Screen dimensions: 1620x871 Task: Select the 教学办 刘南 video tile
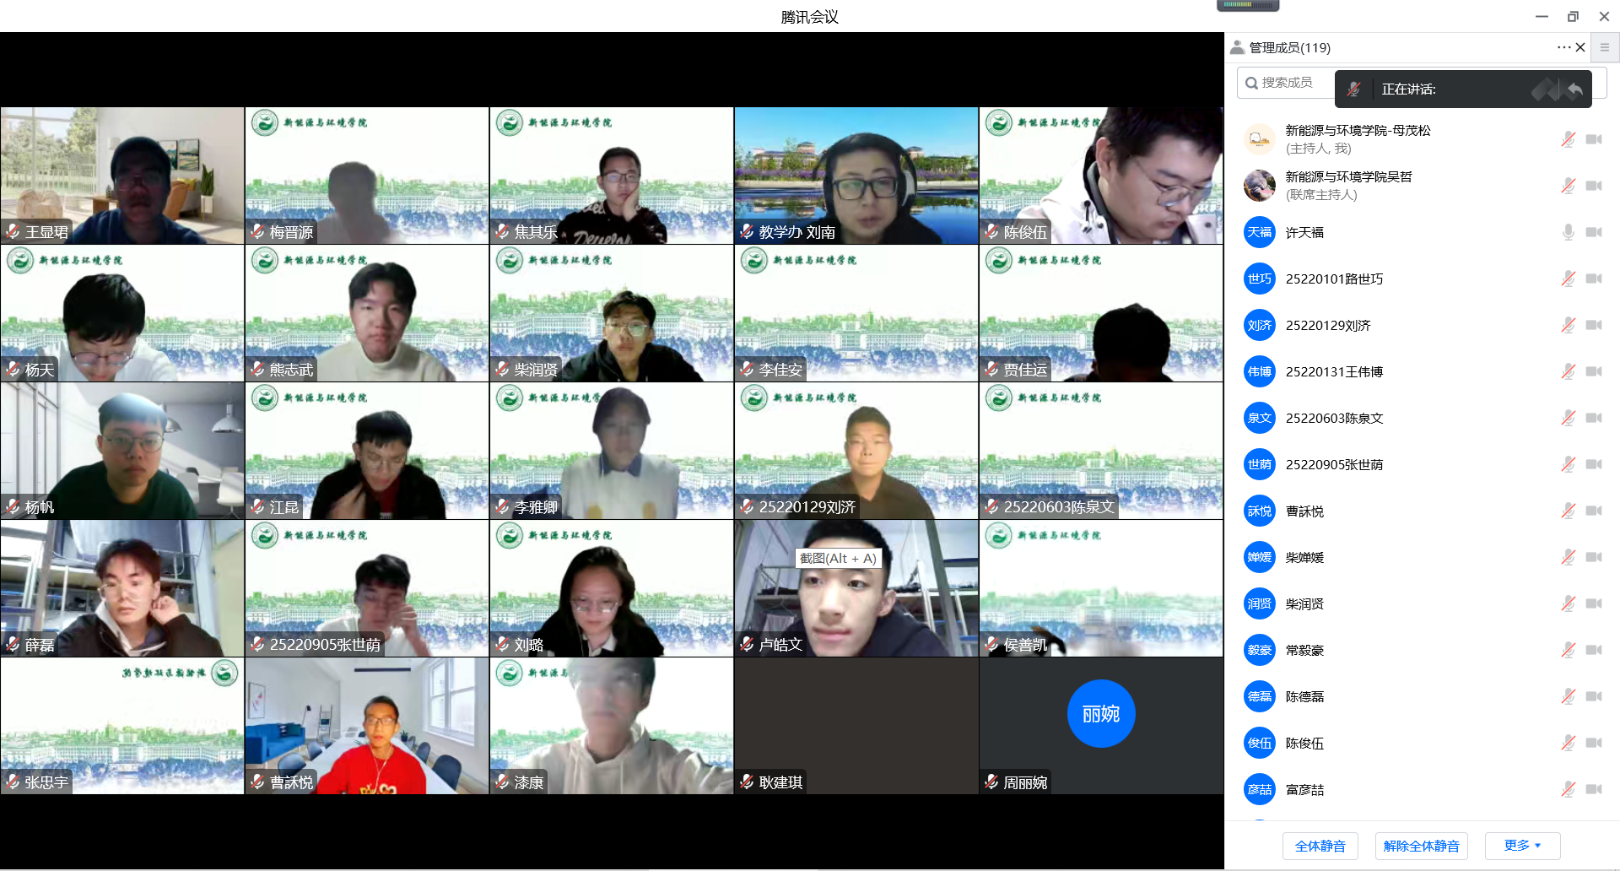[x=856, y=176]
